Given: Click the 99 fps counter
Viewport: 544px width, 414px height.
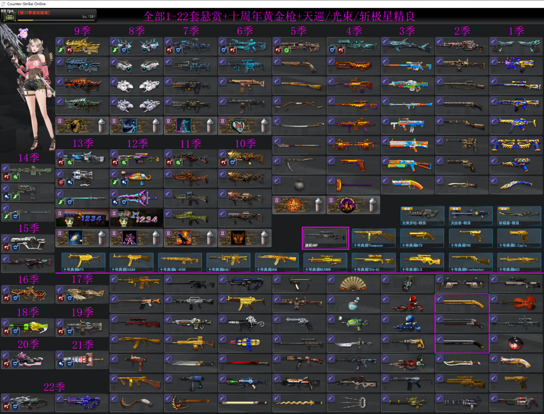Looking at the screenshot, I should click(7, 11).
